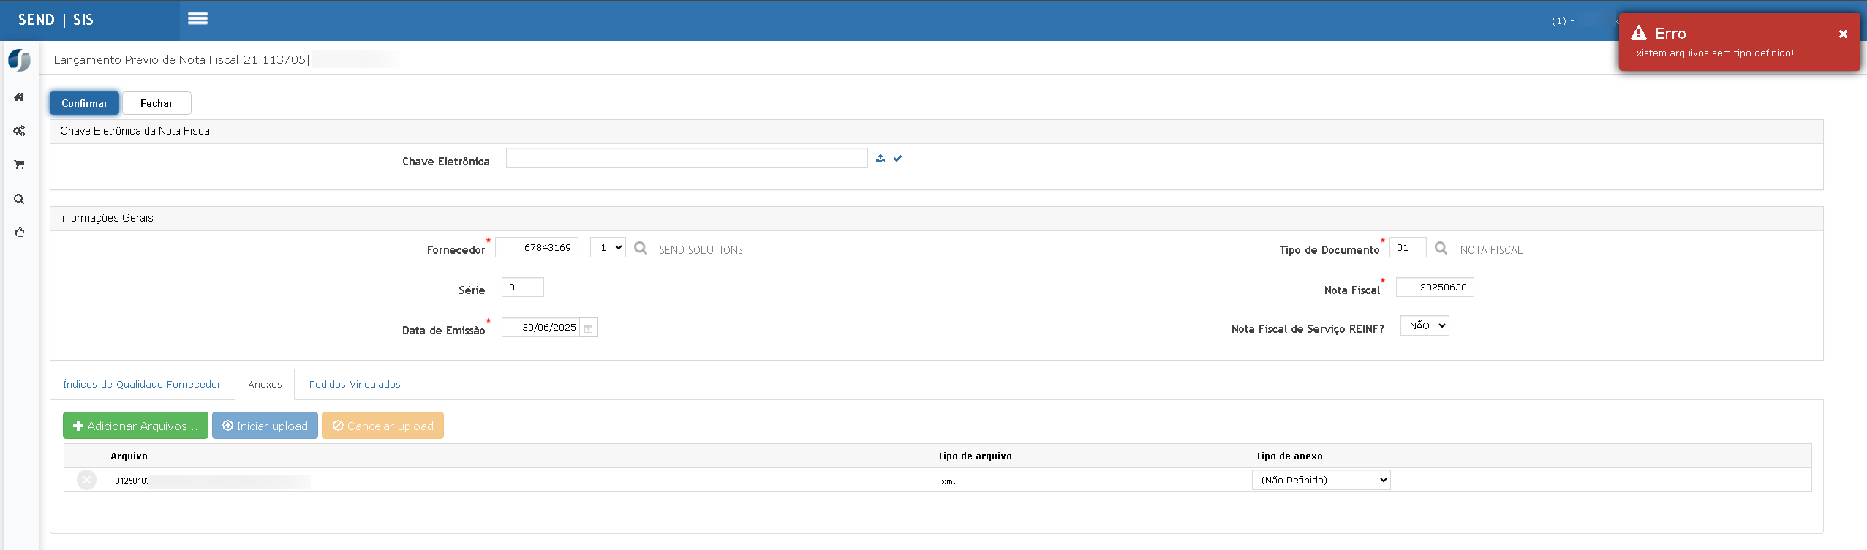Open the shopping cart sidebar icon
The width and height of the screenshot is (1867, 550).
click(19, 165)
